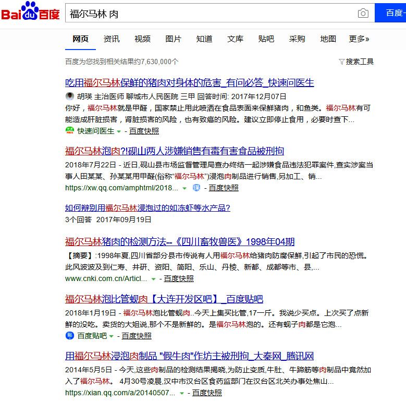The width and height of the screenshot is (406, 402).
Task: Click the search box containing 福尔马林 肉
Action: (208, 14)
